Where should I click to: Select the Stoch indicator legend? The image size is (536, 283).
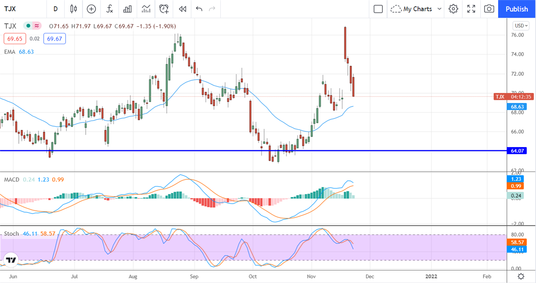(11, 233)
